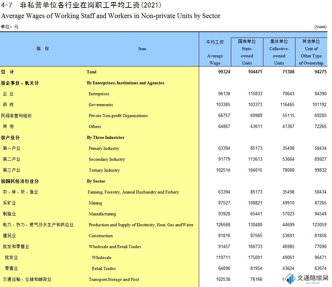The width and height of the screenshot is (332, 287).
Task: Click Retail Trades average wage 64096
Action: [x=224, y=268]
